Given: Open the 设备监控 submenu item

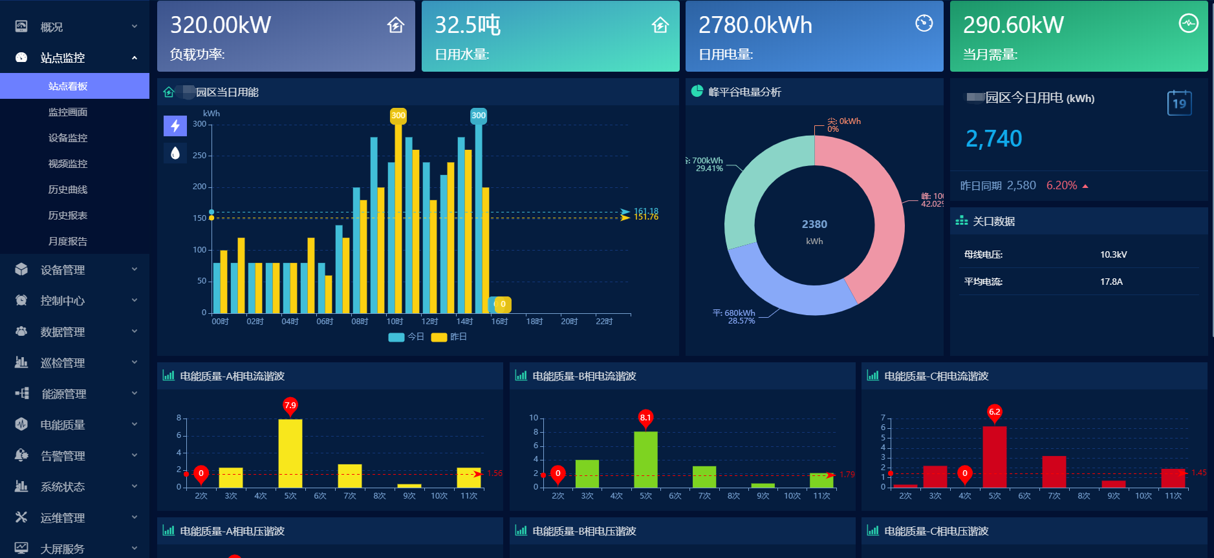Looking at the screenshot, I should pos(74,138).
